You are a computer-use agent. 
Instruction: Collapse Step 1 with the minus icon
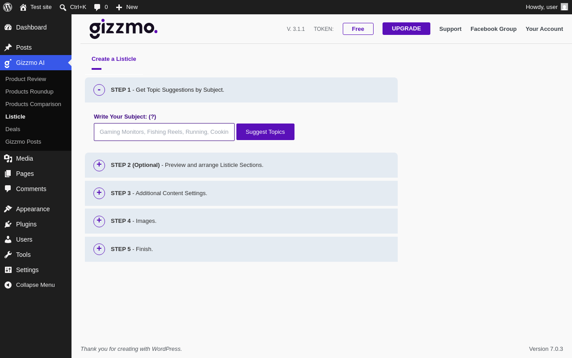[x=99, y=90]
